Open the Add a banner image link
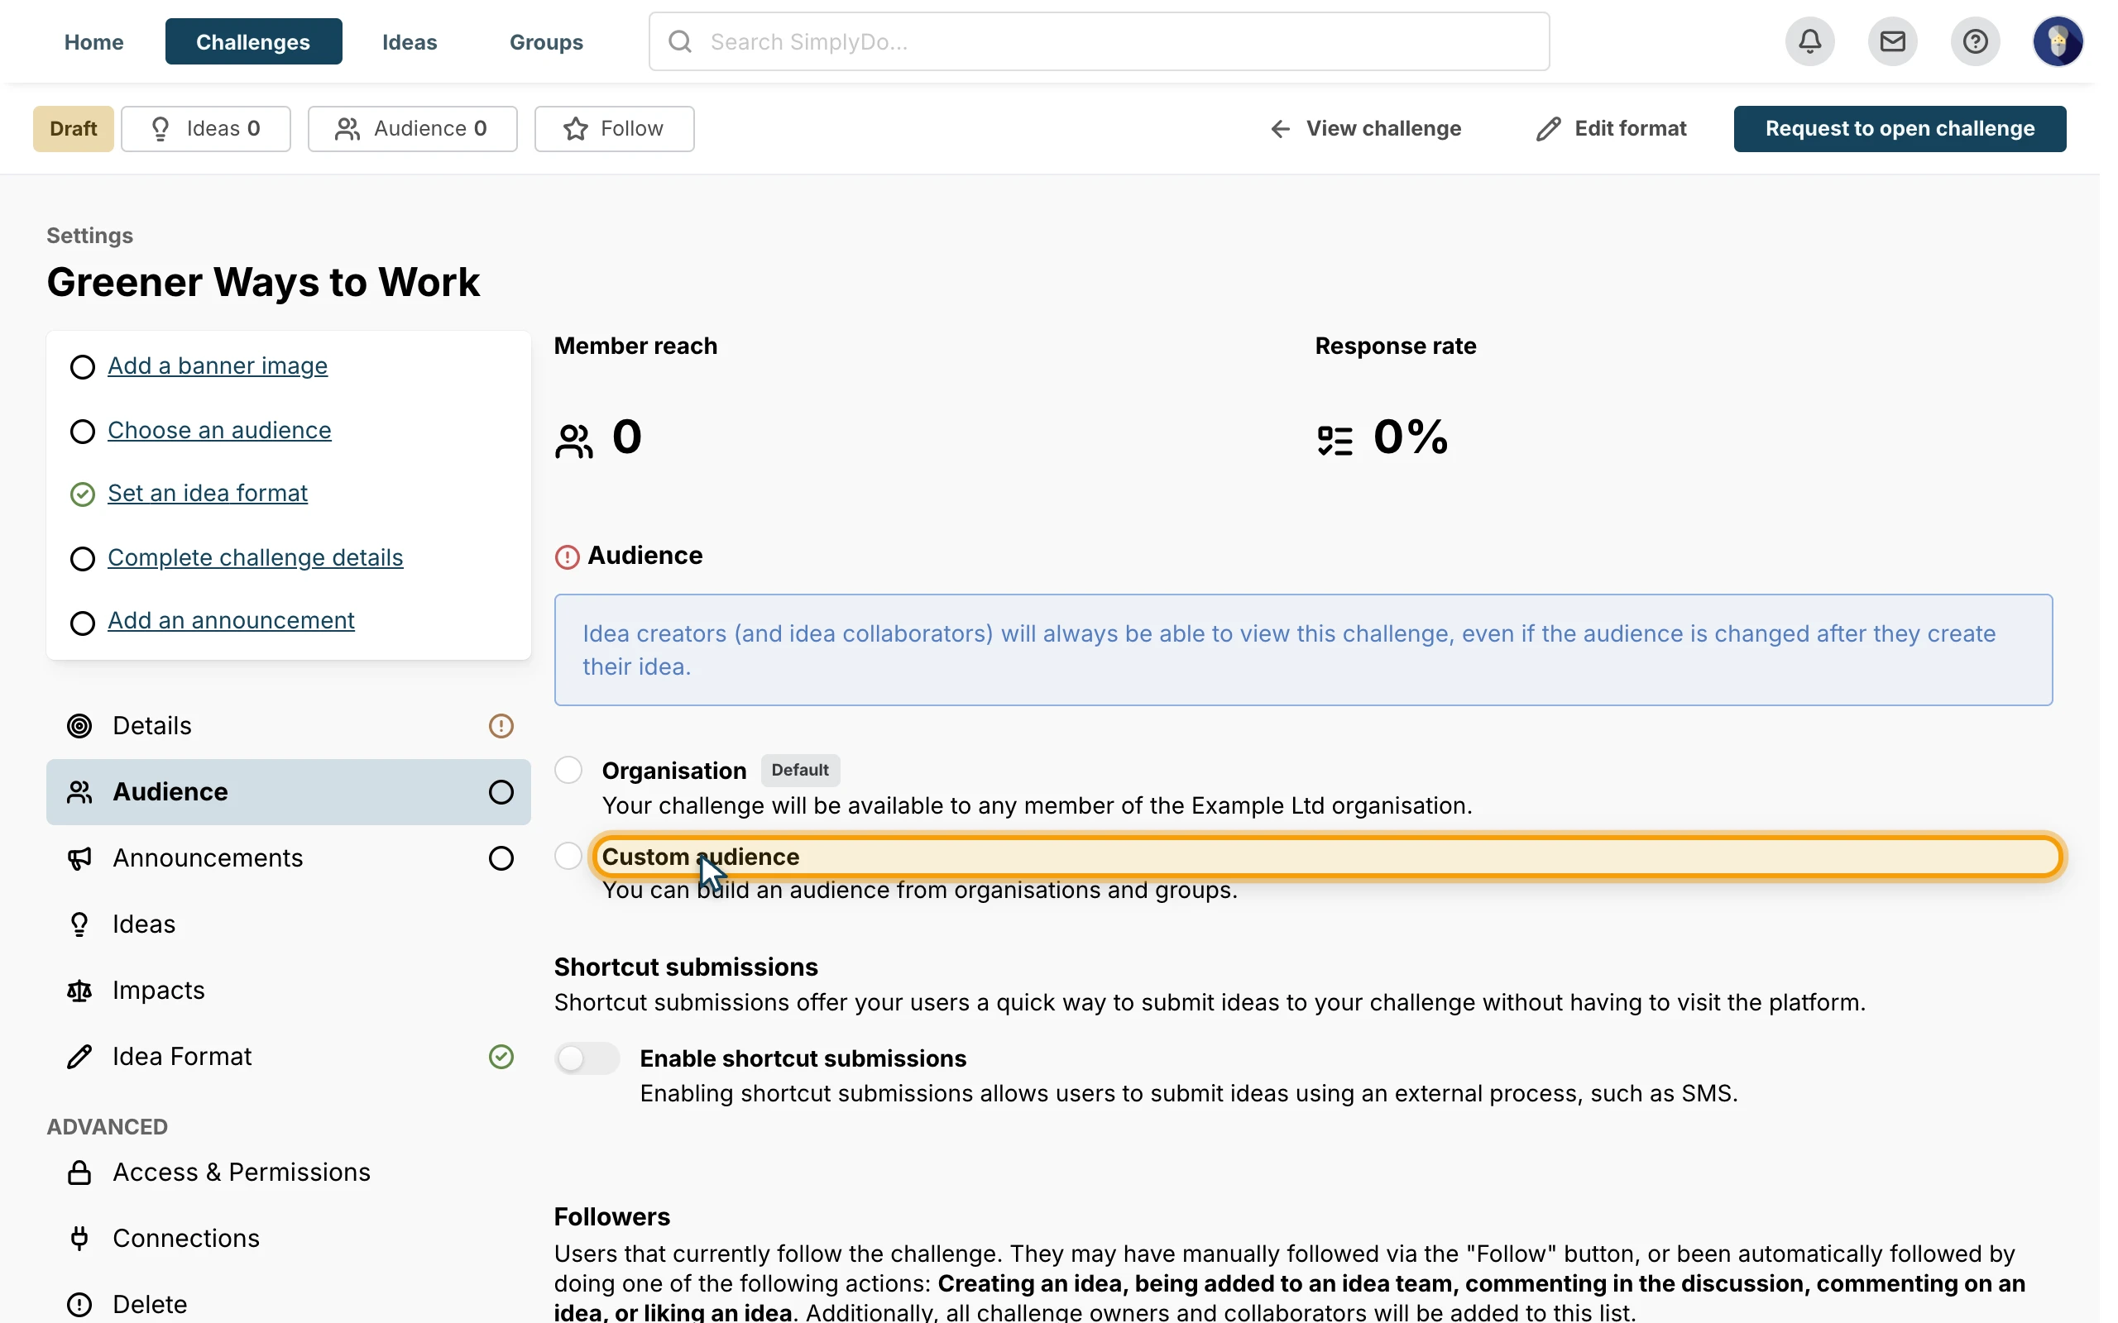This screenshot has height=1323, width=2118. pos(218,365)
